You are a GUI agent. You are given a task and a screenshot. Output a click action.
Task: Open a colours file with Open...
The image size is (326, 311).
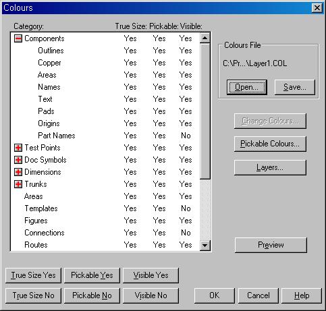coord(247,87)
